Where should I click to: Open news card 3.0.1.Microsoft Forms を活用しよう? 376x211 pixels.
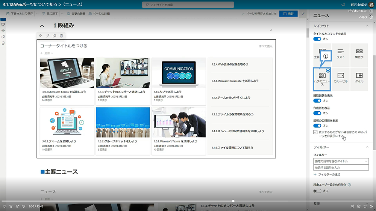point(67,81)
